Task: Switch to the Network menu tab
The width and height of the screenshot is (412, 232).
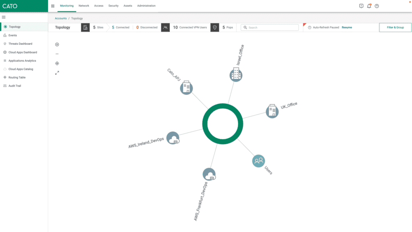Action: [x=84, y=6]
